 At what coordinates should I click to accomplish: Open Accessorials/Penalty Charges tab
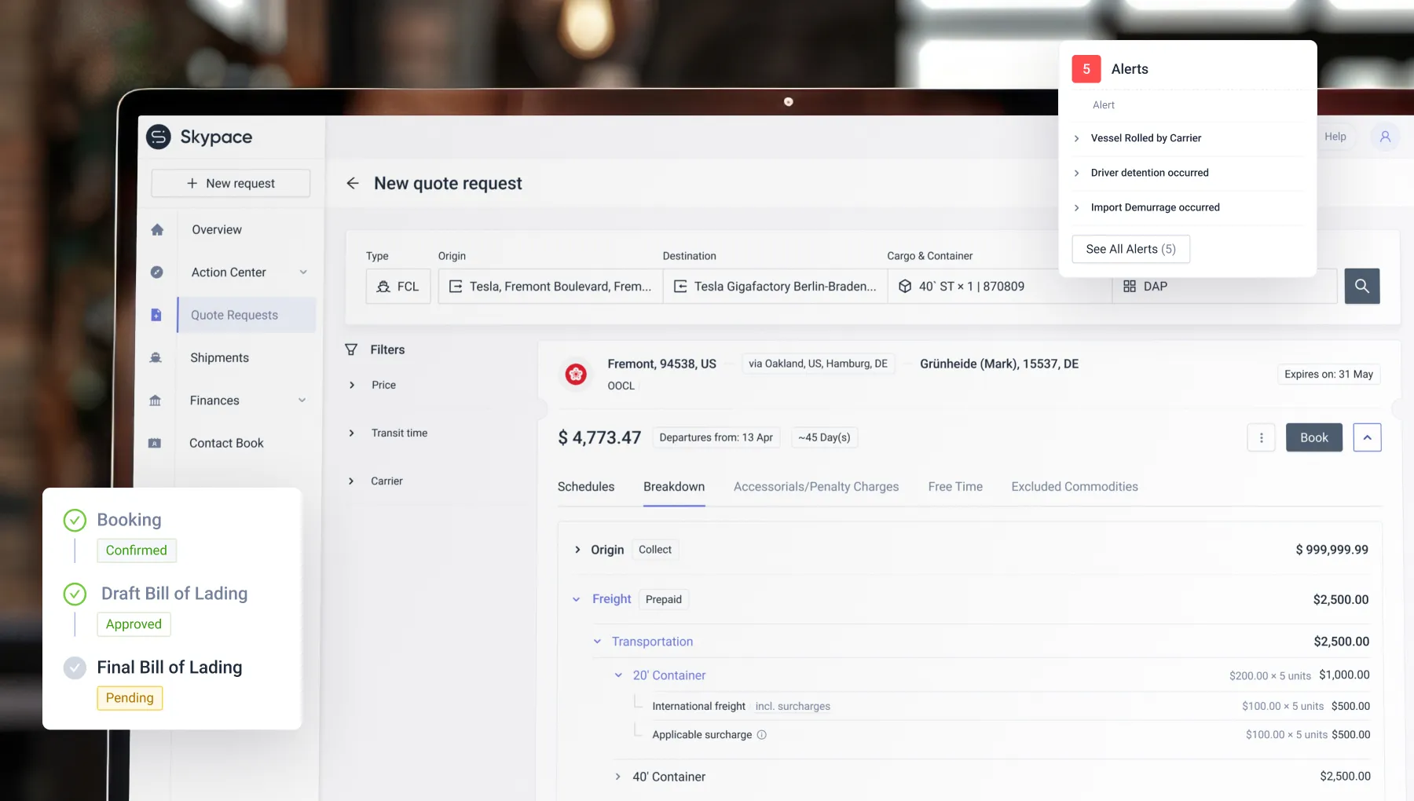pyautogui.click(x=816, y=487)
